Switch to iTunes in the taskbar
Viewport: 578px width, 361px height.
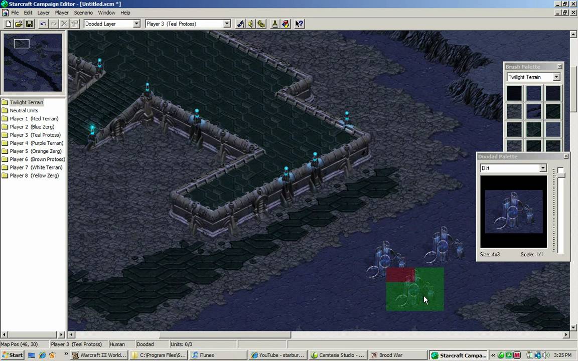click(x=217, y=355)
